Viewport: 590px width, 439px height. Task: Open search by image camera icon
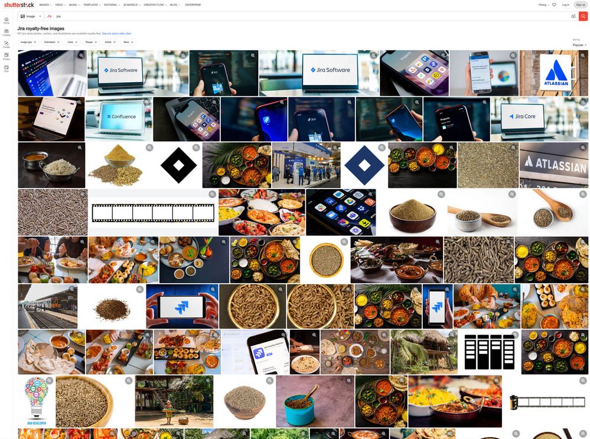tap(573, 16)
